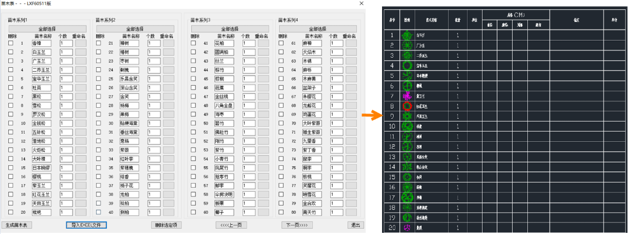Click the plant symbol in CAD table row 18
This screenshot has width=628, height=234.
(407, 207)
